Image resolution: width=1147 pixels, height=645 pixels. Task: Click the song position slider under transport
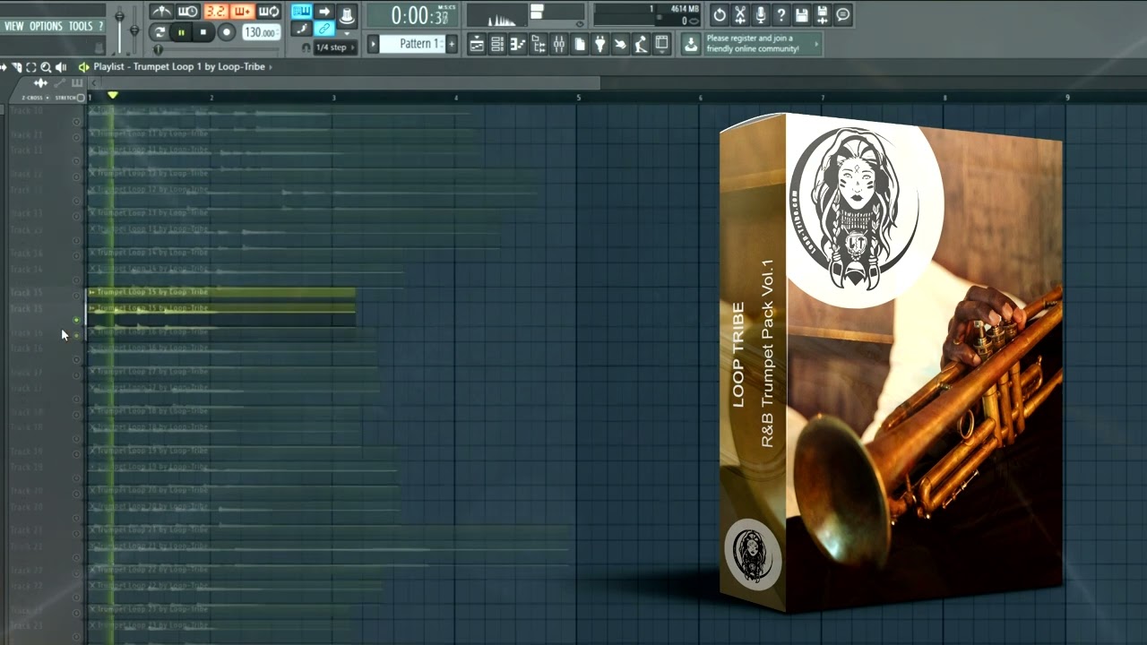tap(215, 49)
